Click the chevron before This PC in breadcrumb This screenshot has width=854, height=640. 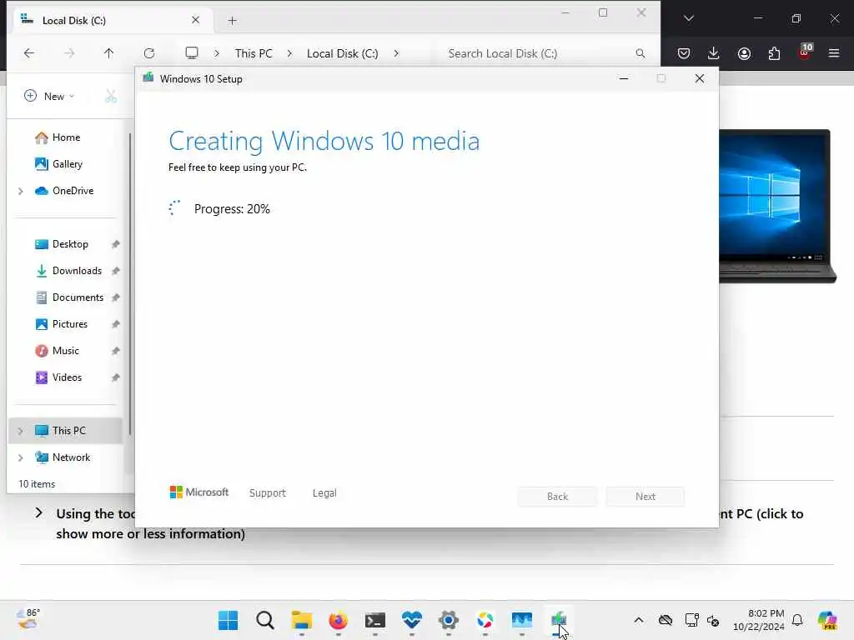point(217,53)
